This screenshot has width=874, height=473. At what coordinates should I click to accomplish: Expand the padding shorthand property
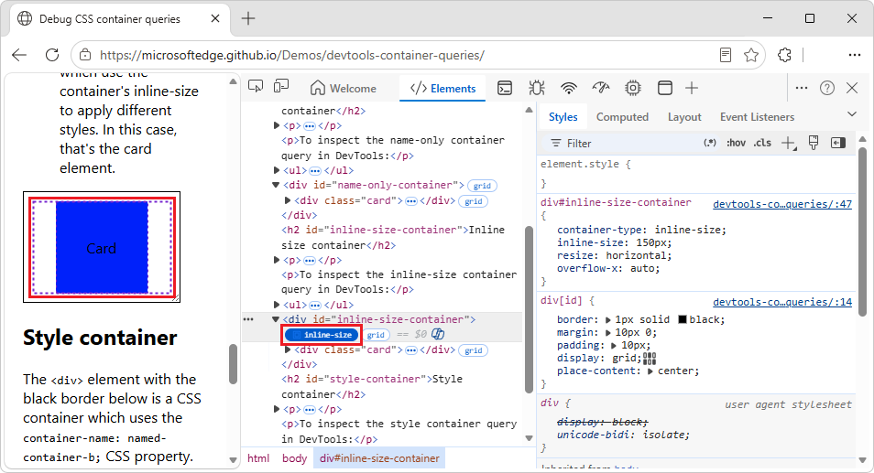click(614, 346)
